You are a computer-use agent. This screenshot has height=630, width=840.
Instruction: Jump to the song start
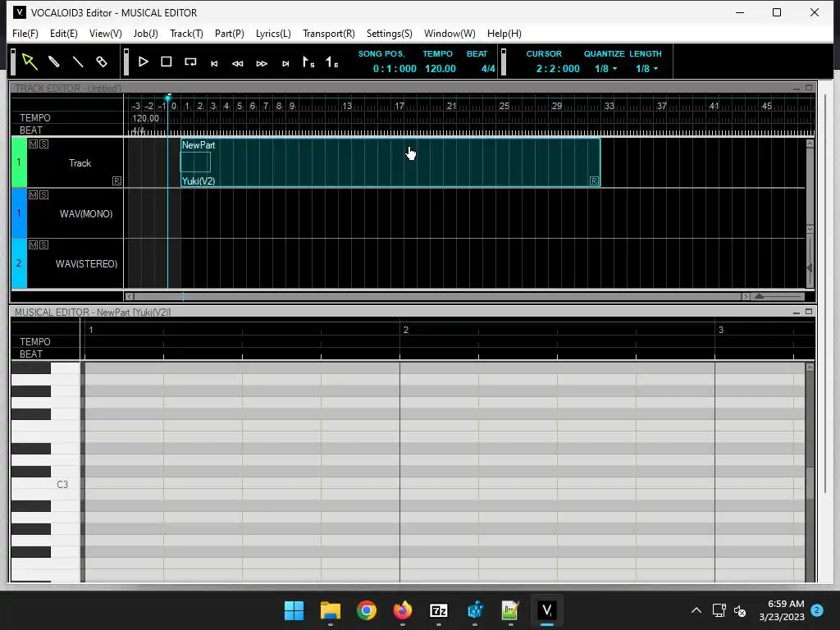point(214,63)
